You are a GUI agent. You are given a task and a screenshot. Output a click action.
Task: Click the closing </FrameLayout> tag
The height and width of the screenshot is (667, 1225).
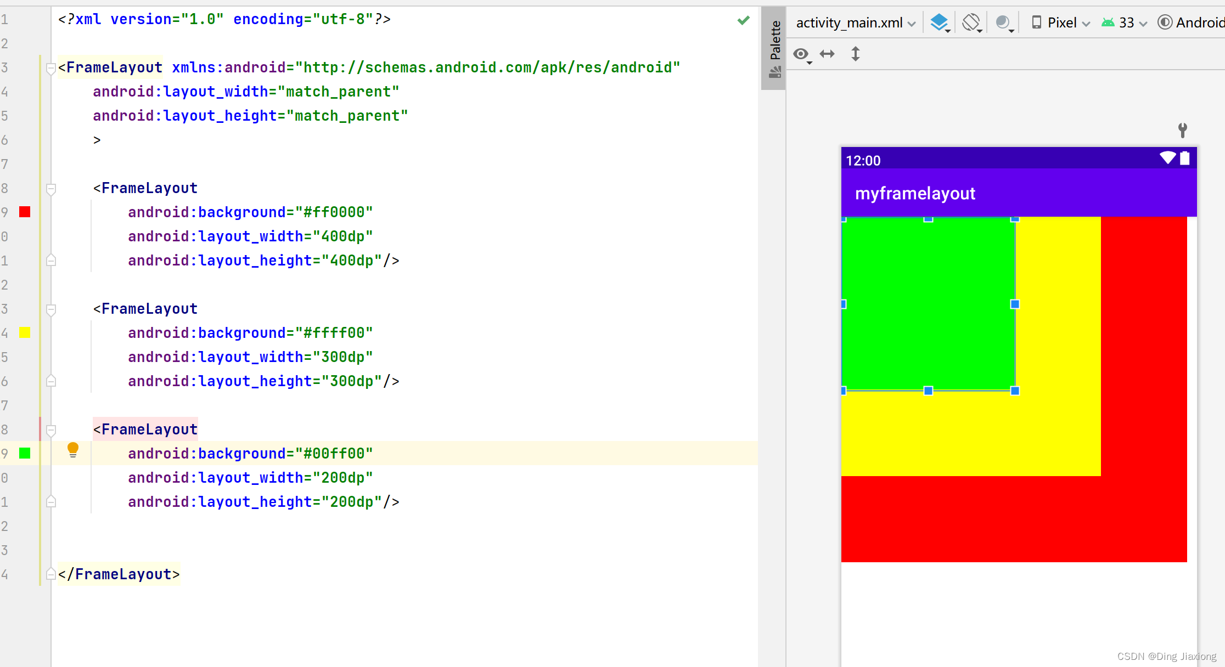point(119,574)
